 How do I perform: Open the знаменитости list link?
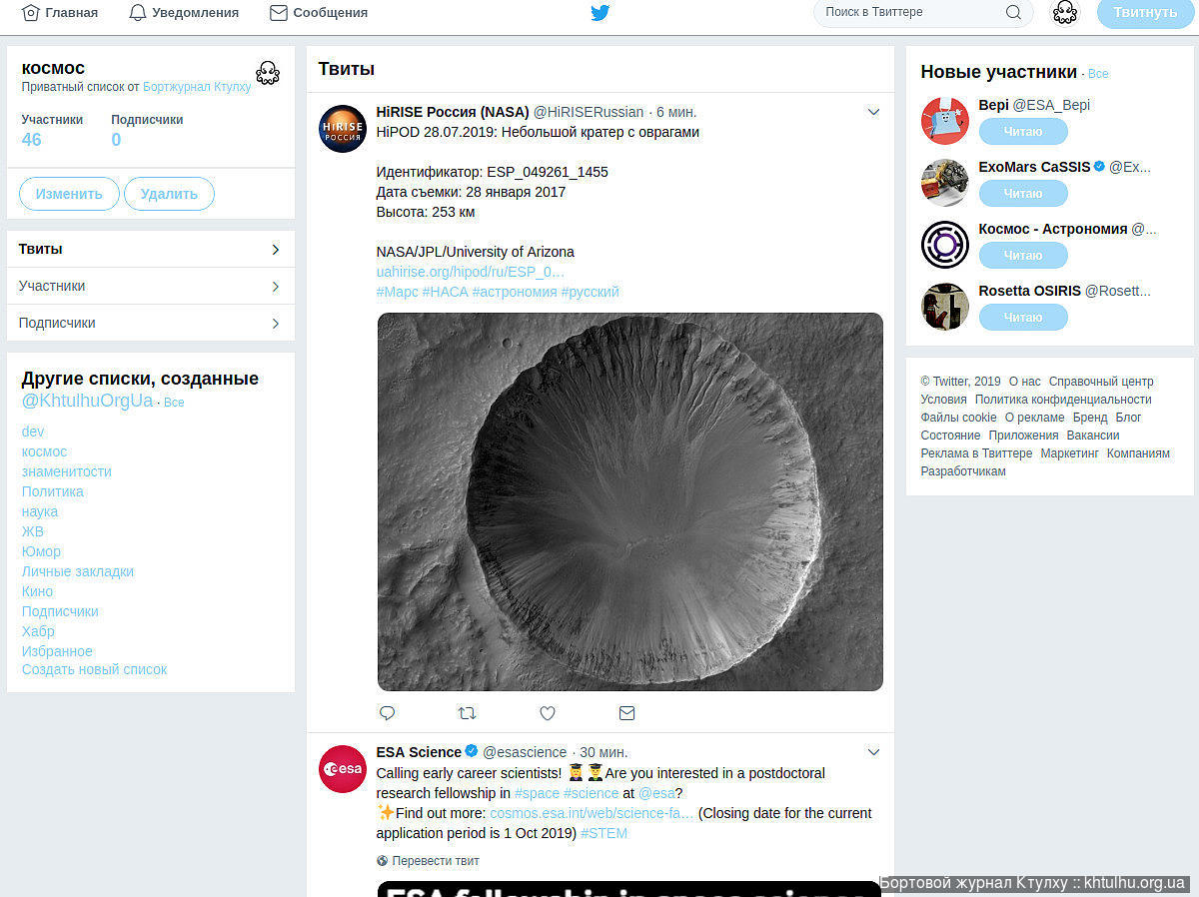click(67, 471)
